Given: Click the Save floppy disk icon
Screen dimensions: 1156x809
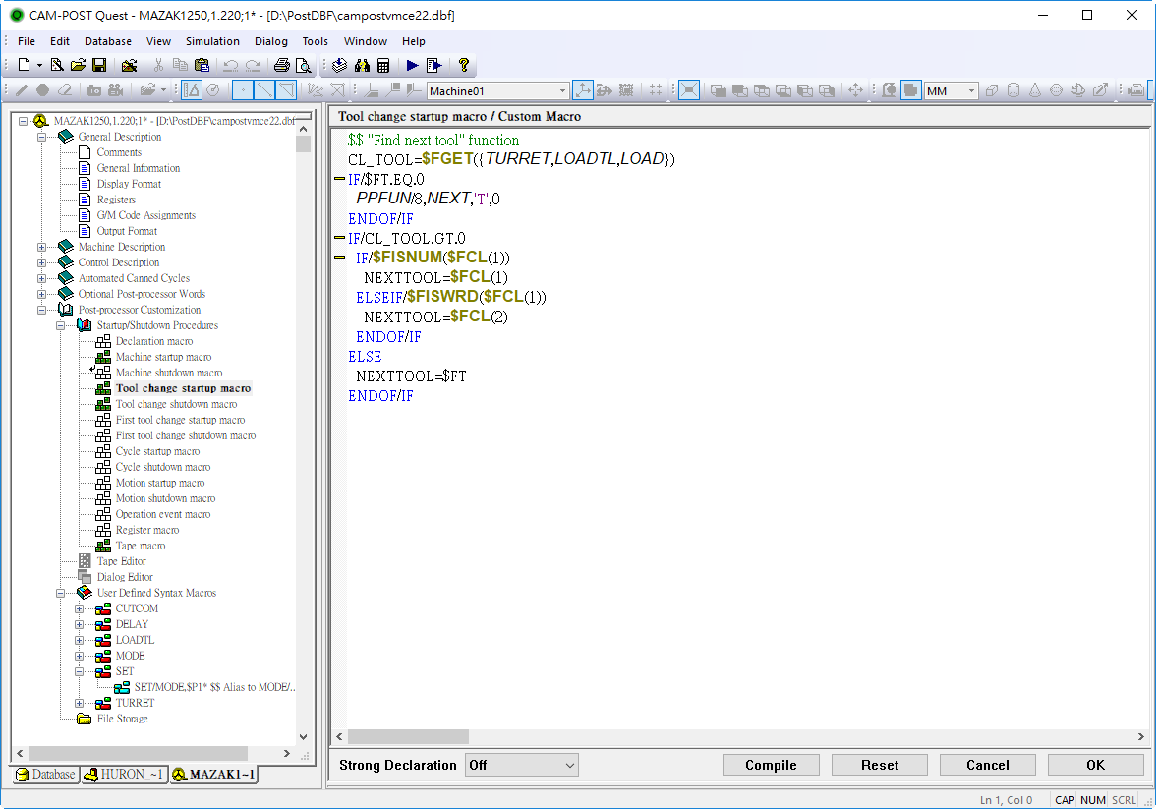Looking at the screenshot, I should point(99,66).
